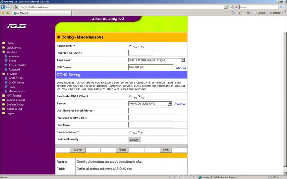Collapse the IP Config tree folder

tap(4, 74)
